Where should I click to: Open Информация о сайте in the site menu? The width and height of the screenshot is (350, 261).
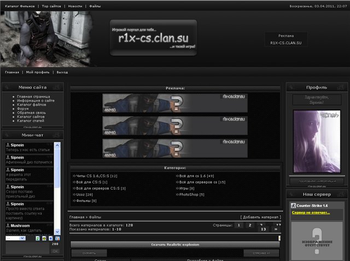(x=36, y=101)
